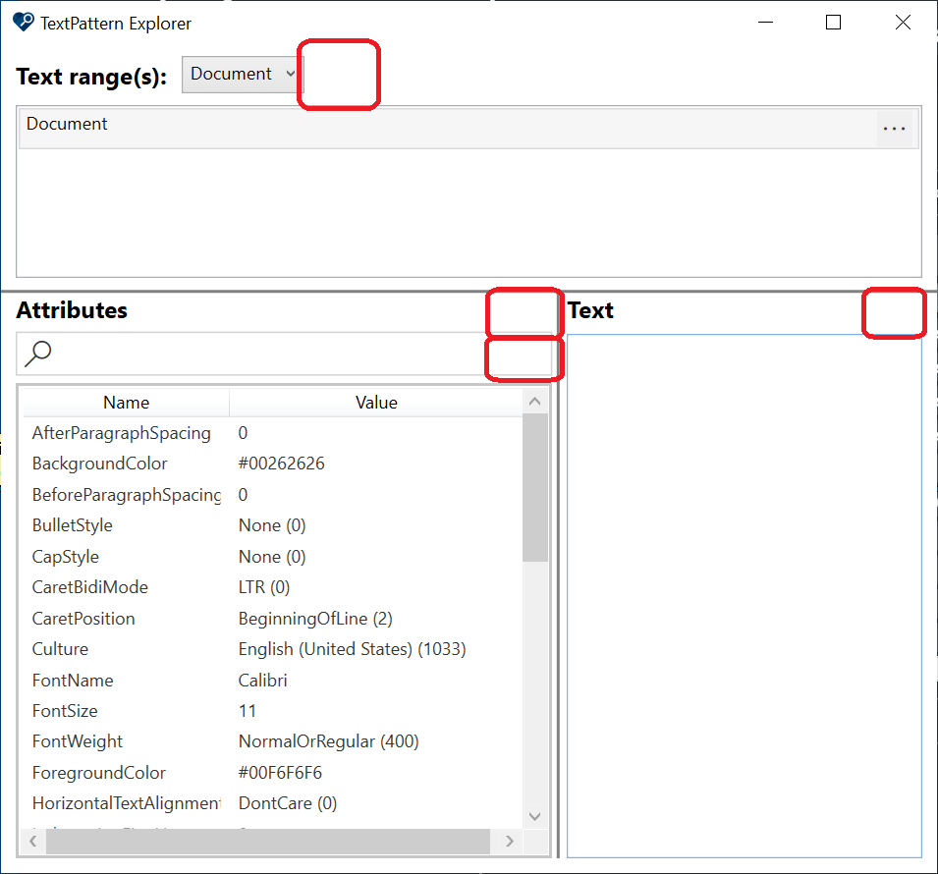
Task: Sort attributes by Name column header
Action: pos(127,403)
